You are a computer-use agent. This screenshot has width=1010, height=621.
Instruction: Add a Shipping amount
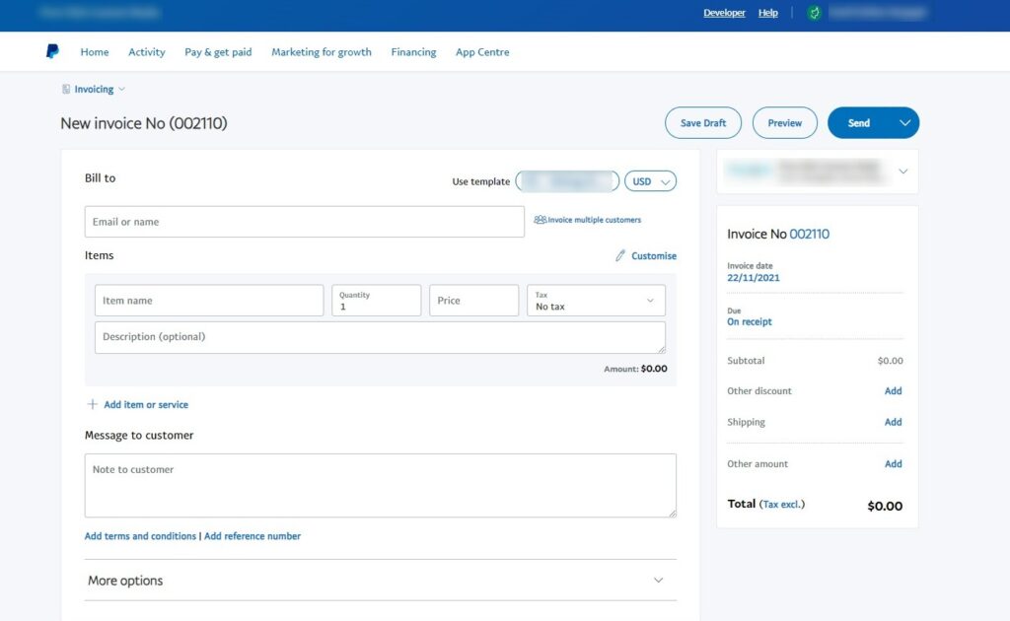coord(893,422)
